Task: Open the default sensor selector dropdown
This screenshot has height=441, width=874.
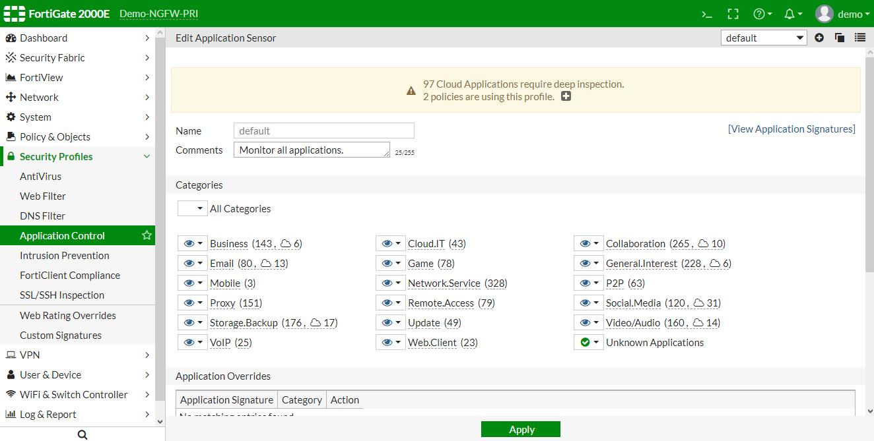Action: click(x=764, y=38)
